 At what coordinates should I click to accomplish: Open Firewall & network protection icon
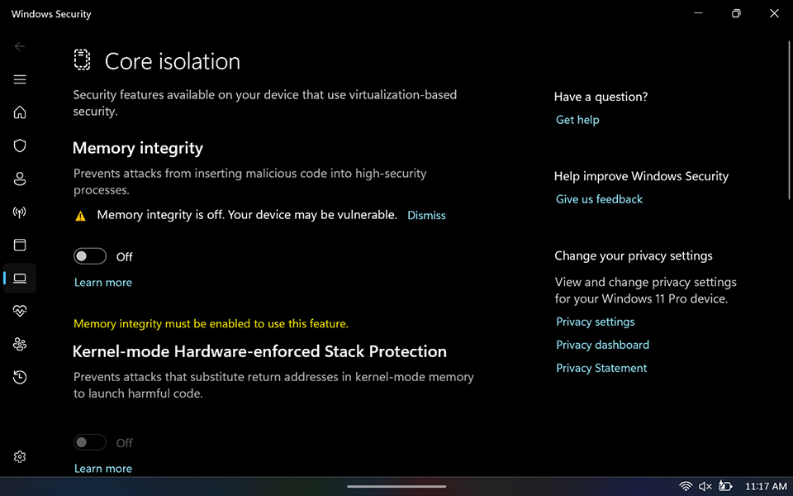pos(20,212)
